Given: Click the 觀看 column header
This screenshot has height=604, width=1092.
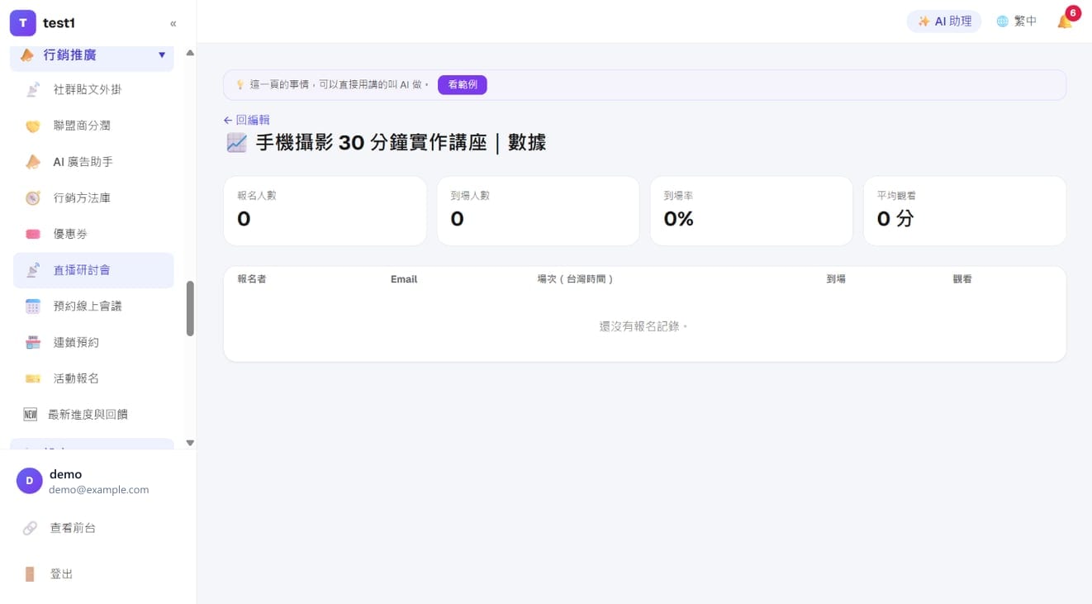Looking at the screenshot, I should point(962,279).
